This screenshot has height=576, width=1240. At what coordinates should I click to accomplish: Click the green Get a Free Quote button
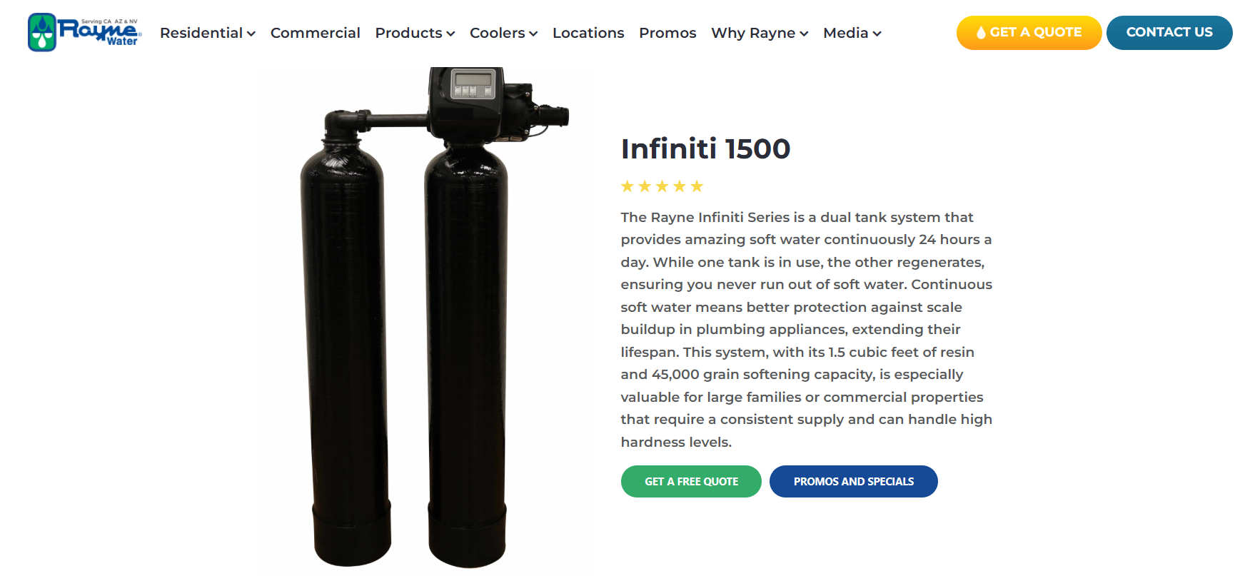[691, 482]
